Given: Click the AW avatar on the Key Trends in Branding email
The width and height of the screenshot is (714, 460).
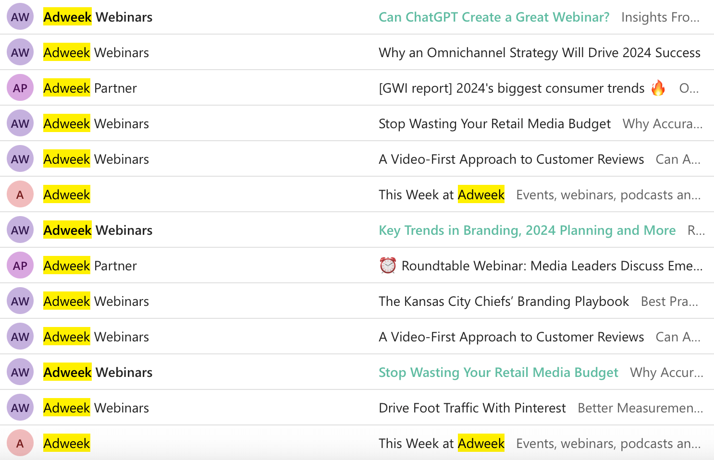Looking at the screenshot, I should point(20,230).
